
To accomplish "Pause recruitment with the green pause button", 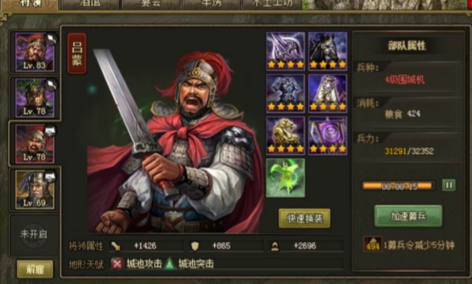I will 448,185.
